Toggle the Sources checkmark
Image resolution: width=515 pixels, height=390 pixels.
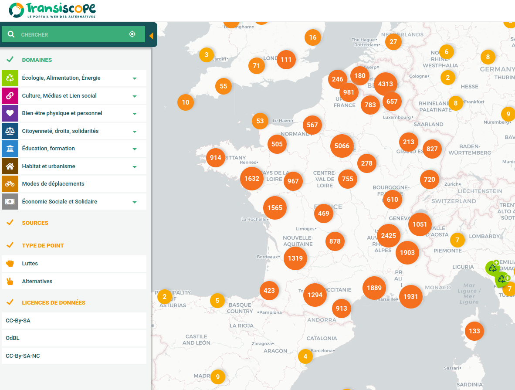tap(10, 223)
